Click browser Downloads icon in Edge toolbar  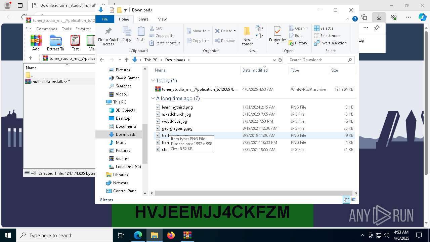point(379,17)
